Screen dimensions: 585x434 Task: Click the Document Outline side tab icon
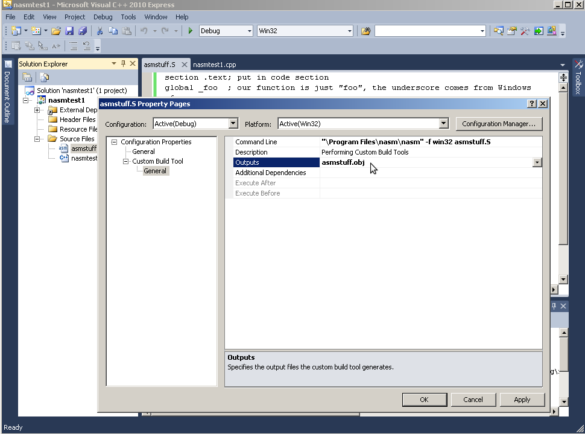8,64
